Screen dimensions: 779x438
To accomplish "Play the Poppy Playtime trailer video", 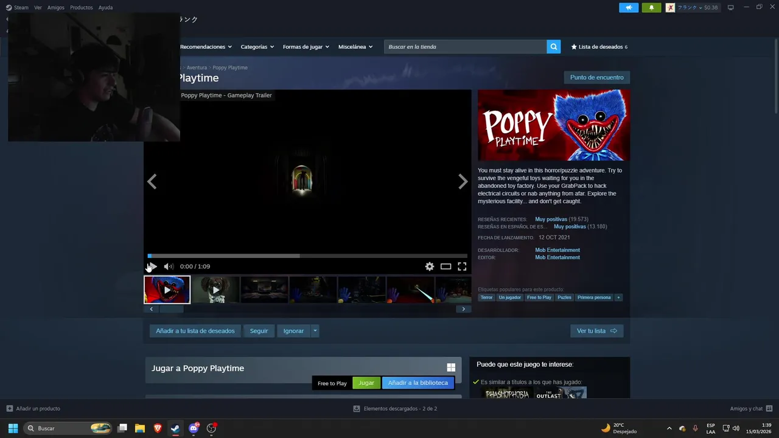I will (152, 266).
